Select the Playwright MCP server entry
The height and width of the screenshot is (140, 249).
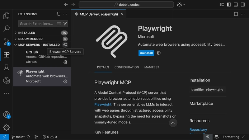coord(42,77)
